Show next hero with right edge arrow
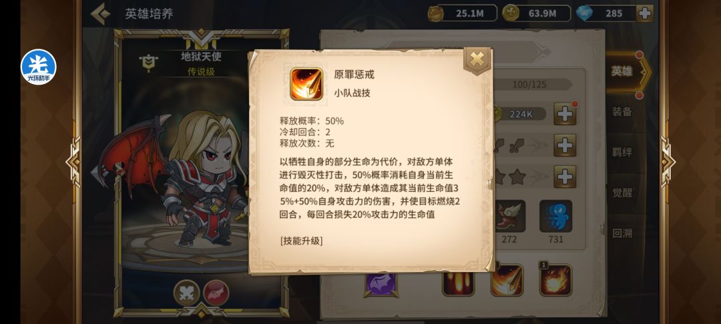Image resolution: width=721 pixels, height=324 pixels. click(x=667, y=161)
